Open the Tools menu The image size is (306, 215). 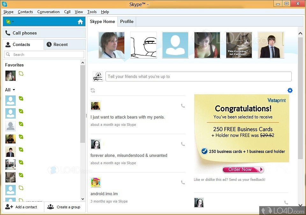coord(92,12)
